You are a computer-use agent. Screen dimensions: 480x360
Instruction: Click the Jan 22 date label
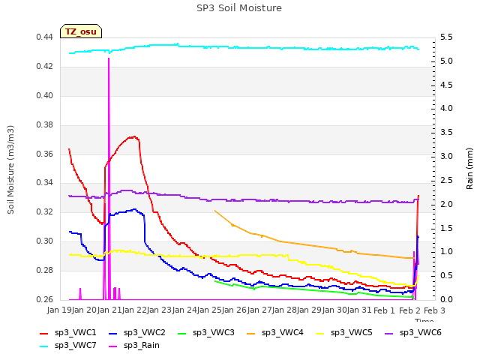134,310
